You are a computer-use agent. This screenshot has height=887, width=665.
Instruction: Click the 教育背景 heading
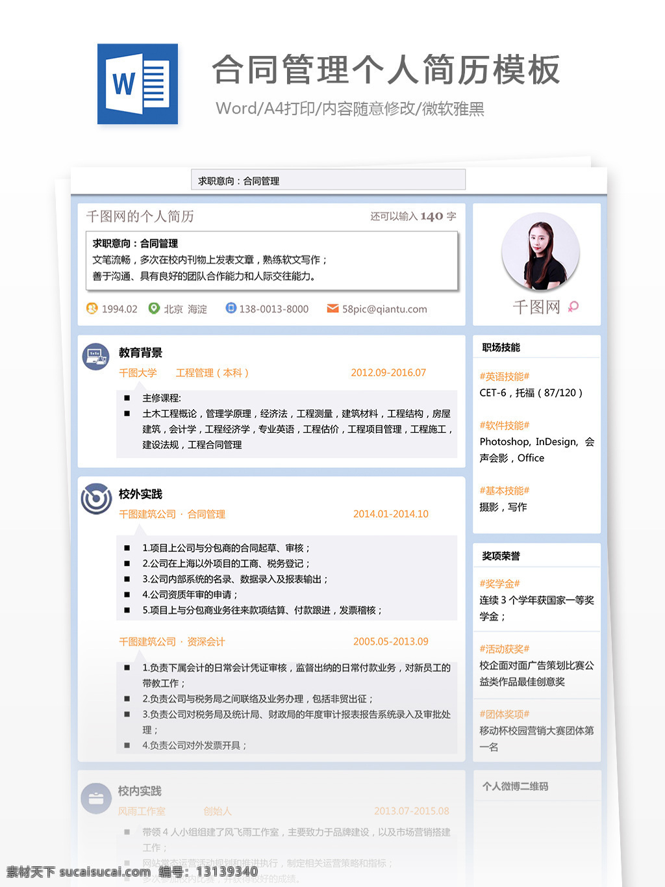click(140, 353)
